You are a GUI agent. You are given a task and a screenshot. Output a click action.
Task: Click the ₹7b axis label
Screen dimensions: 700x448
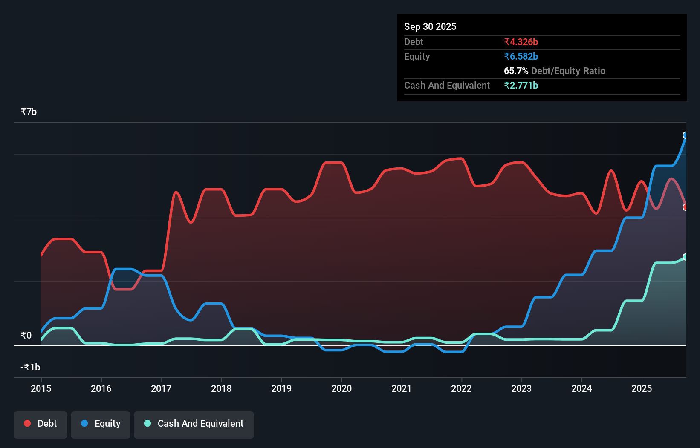28,111
